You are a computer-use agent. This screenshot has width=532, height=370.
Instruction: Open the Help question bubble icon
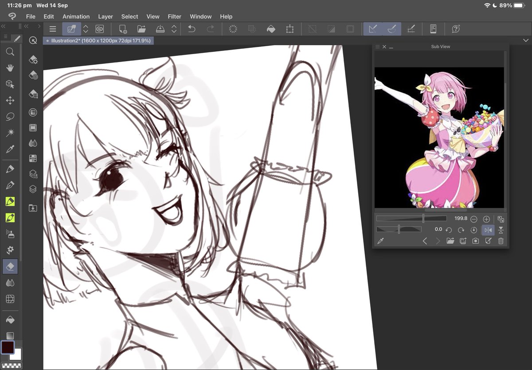(456, 29)
